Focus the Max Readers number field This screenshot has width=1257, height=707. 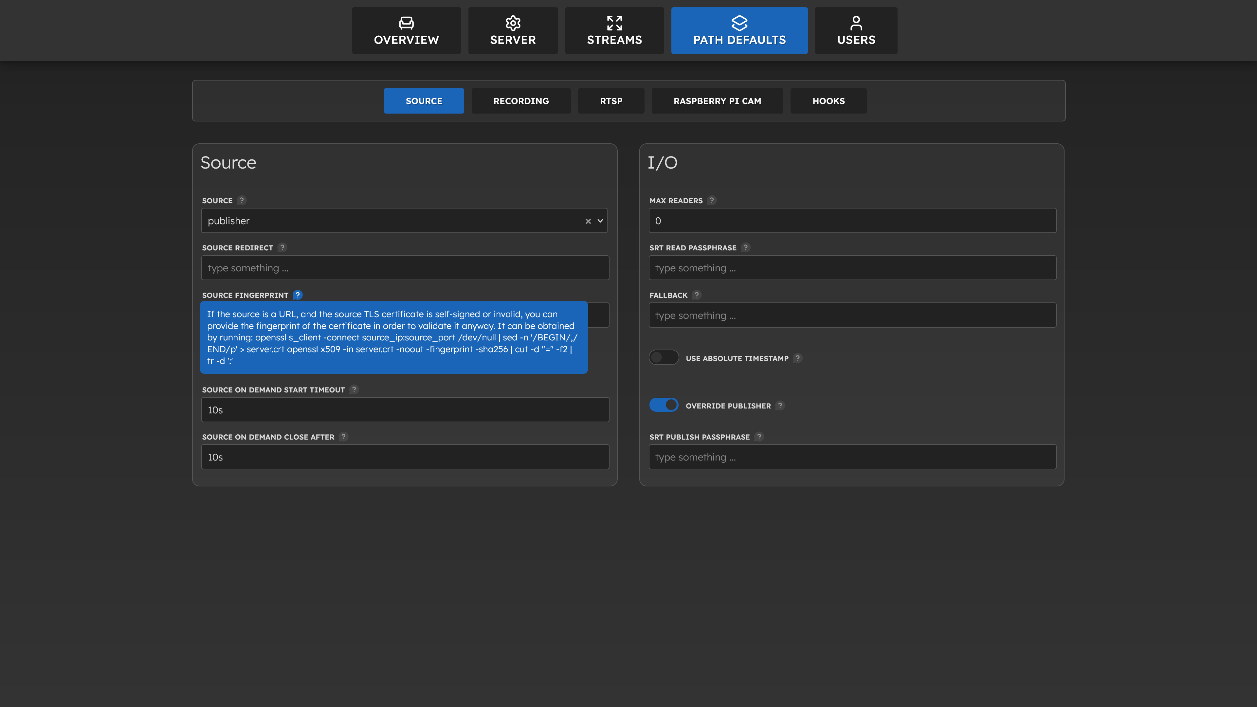tap(852, 221)
